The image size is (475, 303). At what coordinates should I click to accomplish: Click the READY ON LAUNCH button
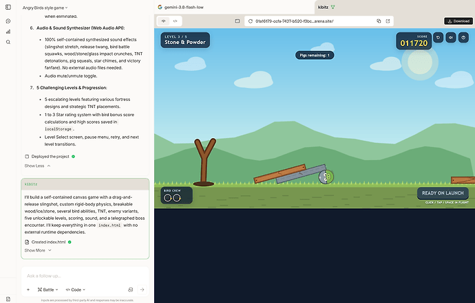443,193
